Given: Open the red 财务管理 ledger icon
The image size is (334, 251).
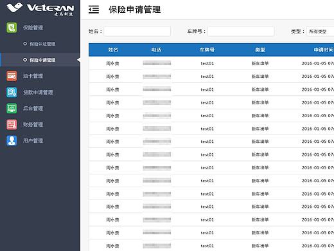Looking at the screenshot, I should click(12, 124).
